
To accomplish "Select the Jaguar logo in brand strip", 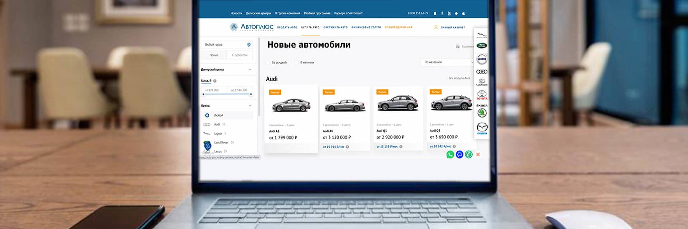I will (x=482, y=35).
